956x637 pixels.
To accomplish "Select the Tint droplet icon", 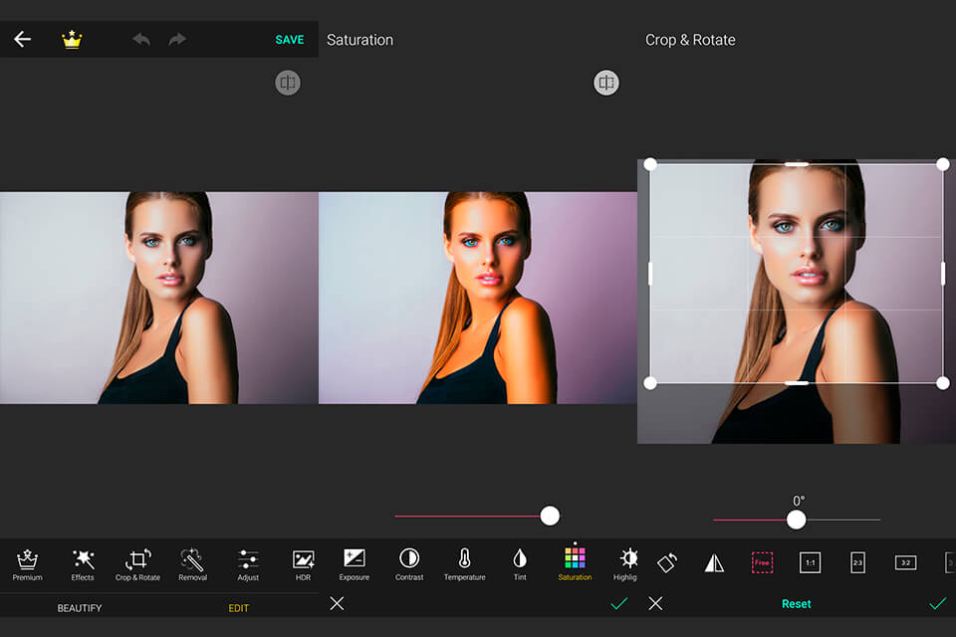I will coord(520,563).
